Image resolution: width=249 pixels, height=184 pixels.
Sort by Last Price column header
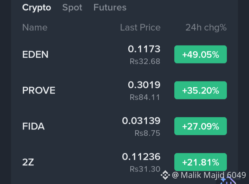140,27
